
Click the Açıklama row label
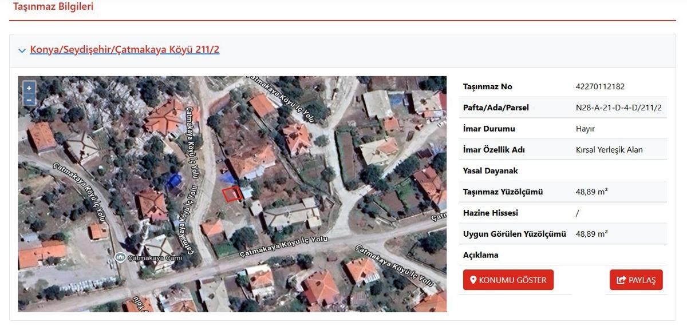(480, 255)
